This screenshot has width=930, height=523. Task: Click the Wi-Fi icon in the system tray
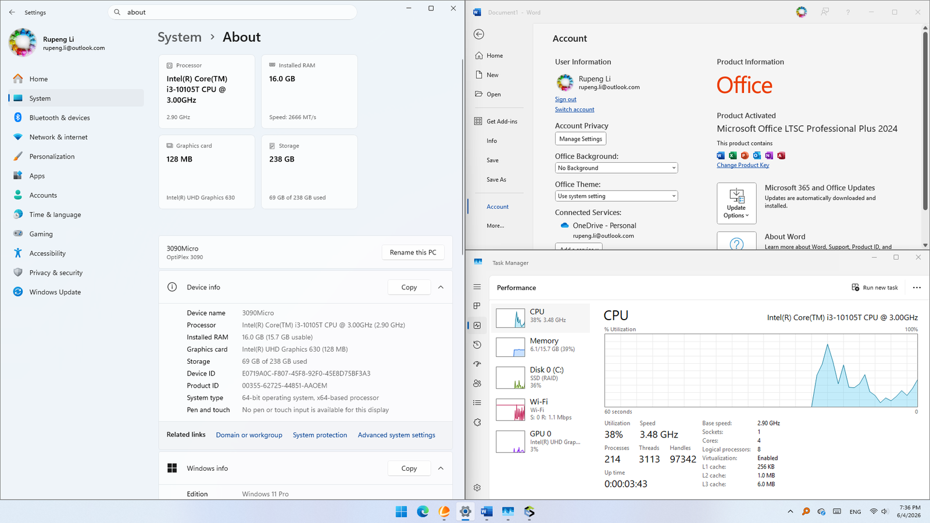[x=874, y=511]
